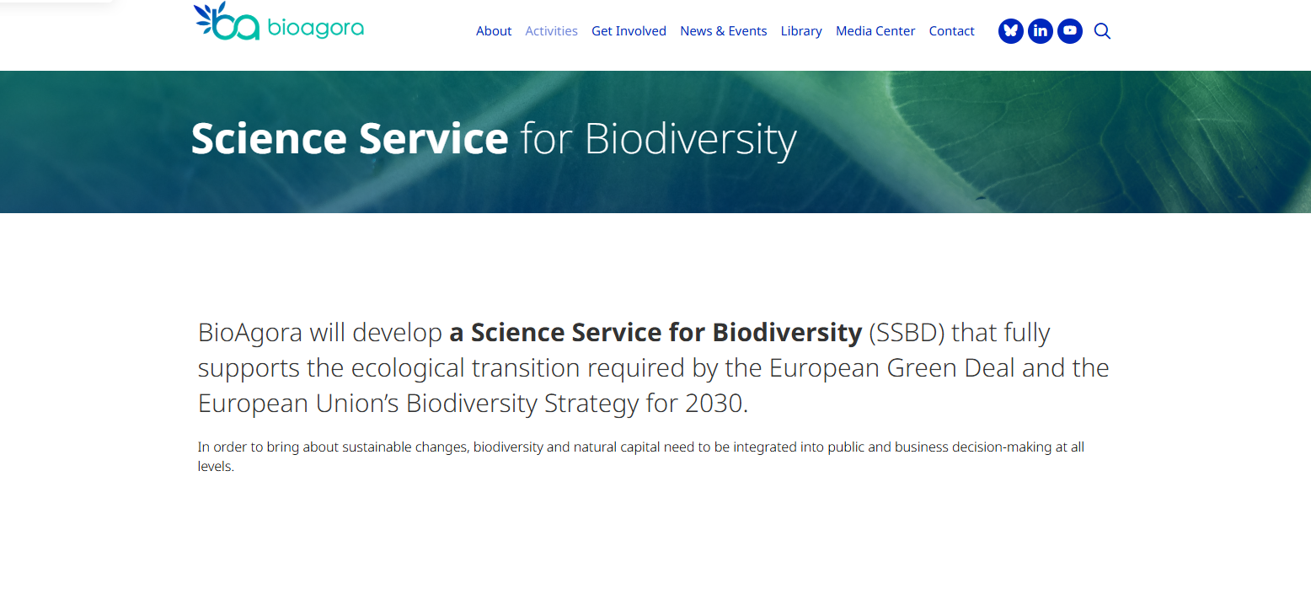
Task: Click the 'sustainable changes' paragraph
Action: point(640,447)
